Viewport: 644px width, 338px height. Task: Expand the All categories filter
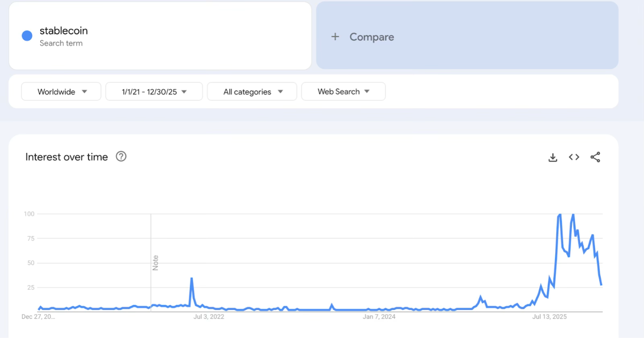coord(252,92)
